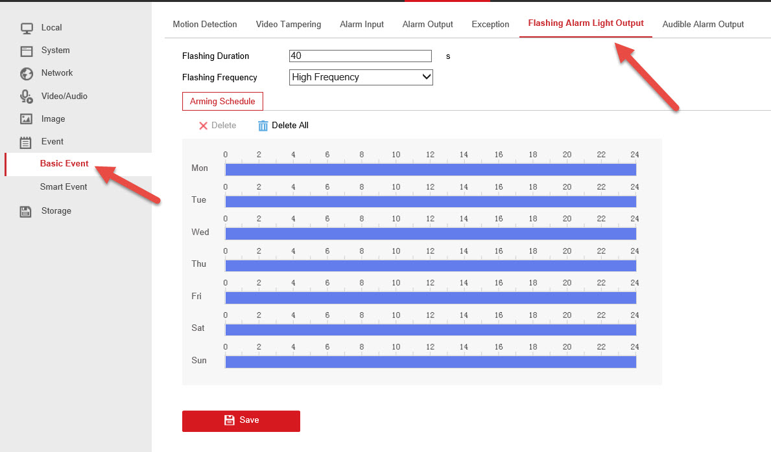
Task: Open the Flashing Frequency dropdown
Action: [361, 78]
